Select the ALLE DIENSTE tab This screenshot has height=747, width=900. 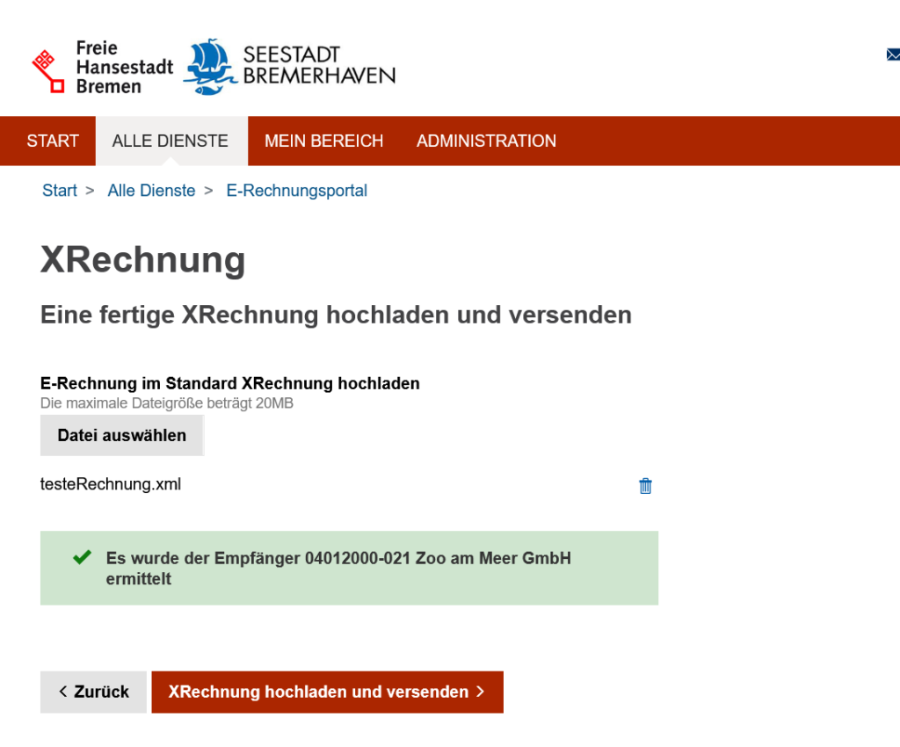pos(171,141)
